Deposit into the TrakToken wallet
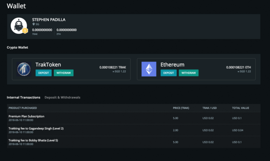Viewport: 270px width, 161px height. pyautogui.click(x=44, y=73)
